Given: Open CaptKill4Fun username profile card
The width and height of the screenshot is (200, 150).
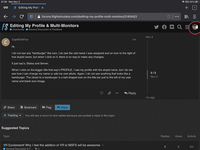Looking at the screenshot, I should tap(20, 40).
